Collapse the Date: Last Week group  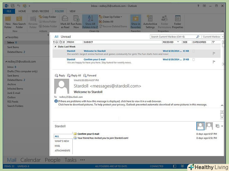55,47
